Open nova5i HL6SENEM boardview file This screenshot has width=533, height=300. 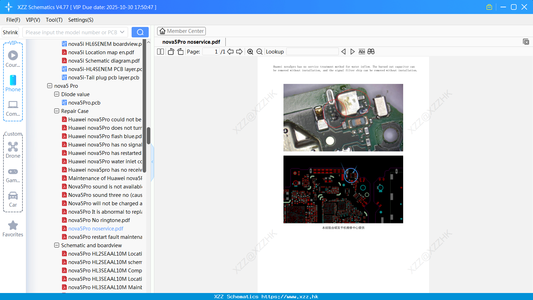[x=102, y=44]
